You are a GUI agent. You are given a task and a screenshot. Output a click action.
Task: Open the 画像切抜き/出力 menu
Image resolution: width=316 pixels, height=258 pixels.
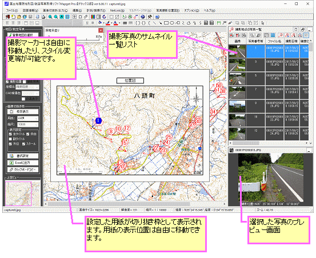(x=55, y=10)
